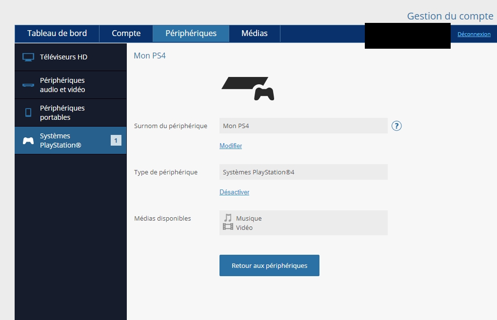The width and height of the screenshot is (497, 320).
Task: Click the Modifier link
Action: (231, 146)
